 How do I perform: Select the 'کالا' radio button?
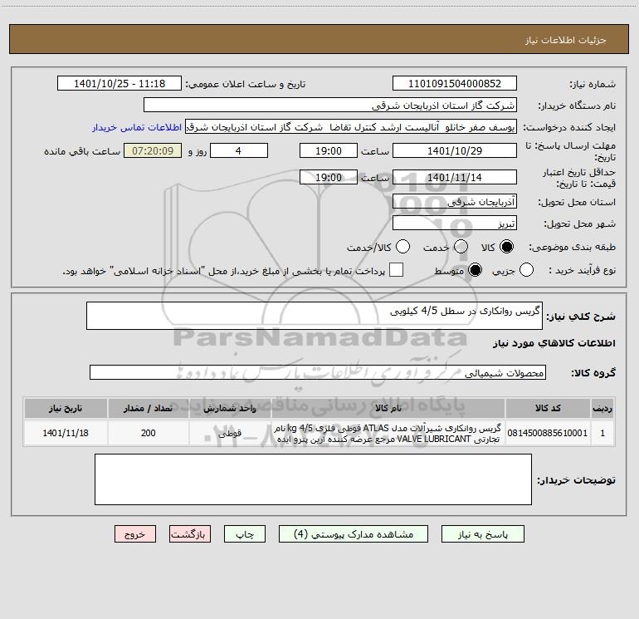pyautogui.click(x=506, y=247)
